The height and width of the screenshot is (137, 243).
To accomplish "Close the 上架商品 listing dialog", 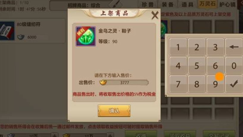I will [x=155, y=15].
